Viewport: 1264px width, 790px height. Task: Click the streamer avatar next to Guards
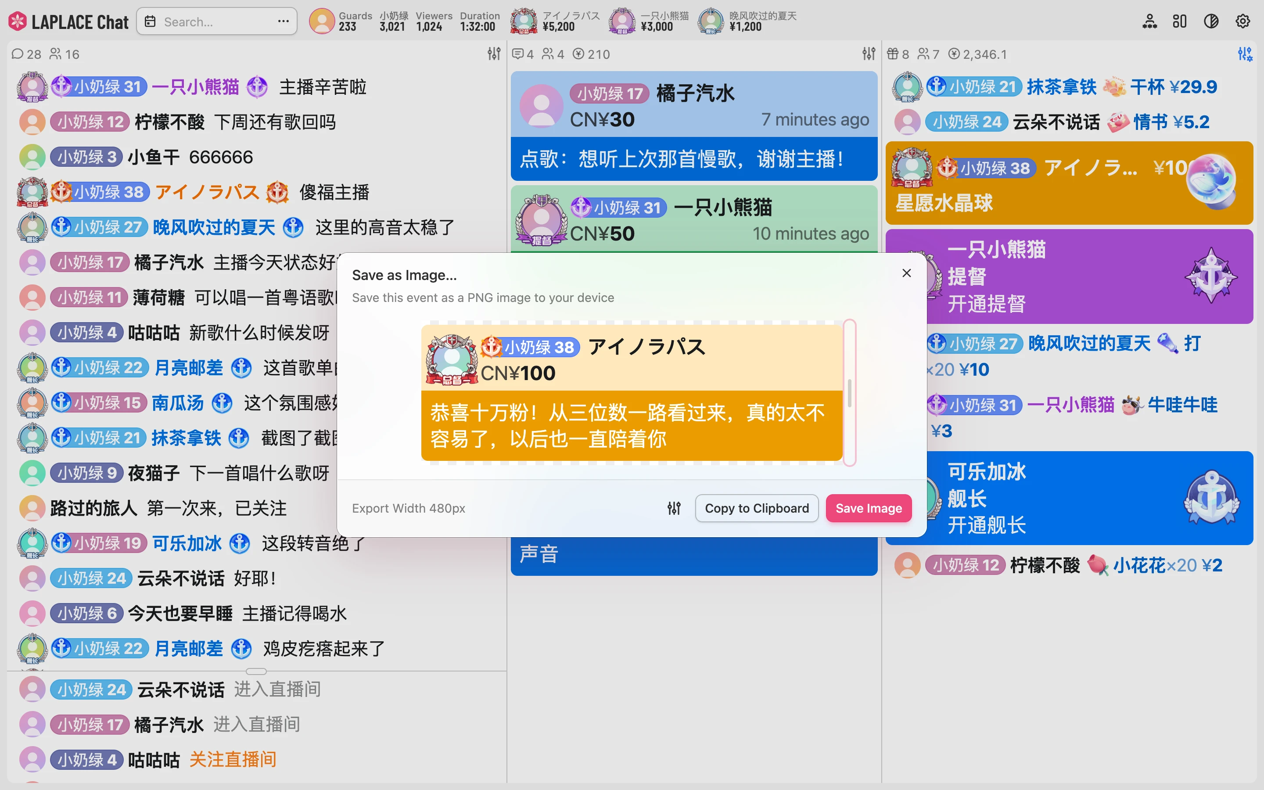pyautogui.click(x=322, y=22)
